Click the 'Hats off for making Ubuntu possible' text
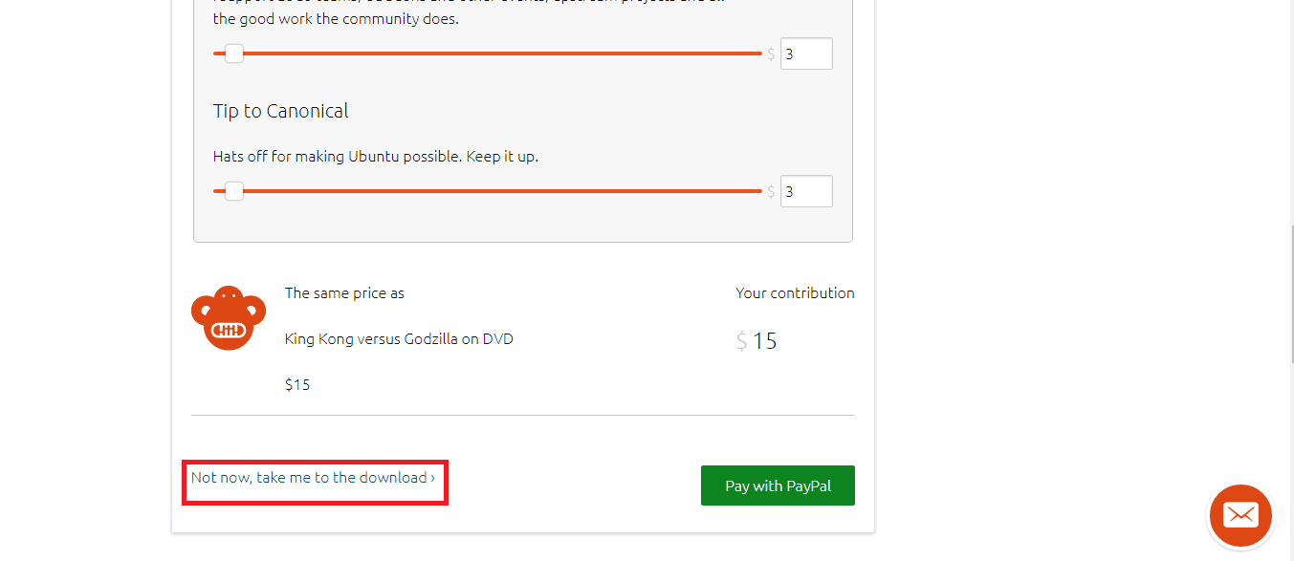The width and height of the screenshot is (1294, 561). pyautogui.click(x=375, y=156)
